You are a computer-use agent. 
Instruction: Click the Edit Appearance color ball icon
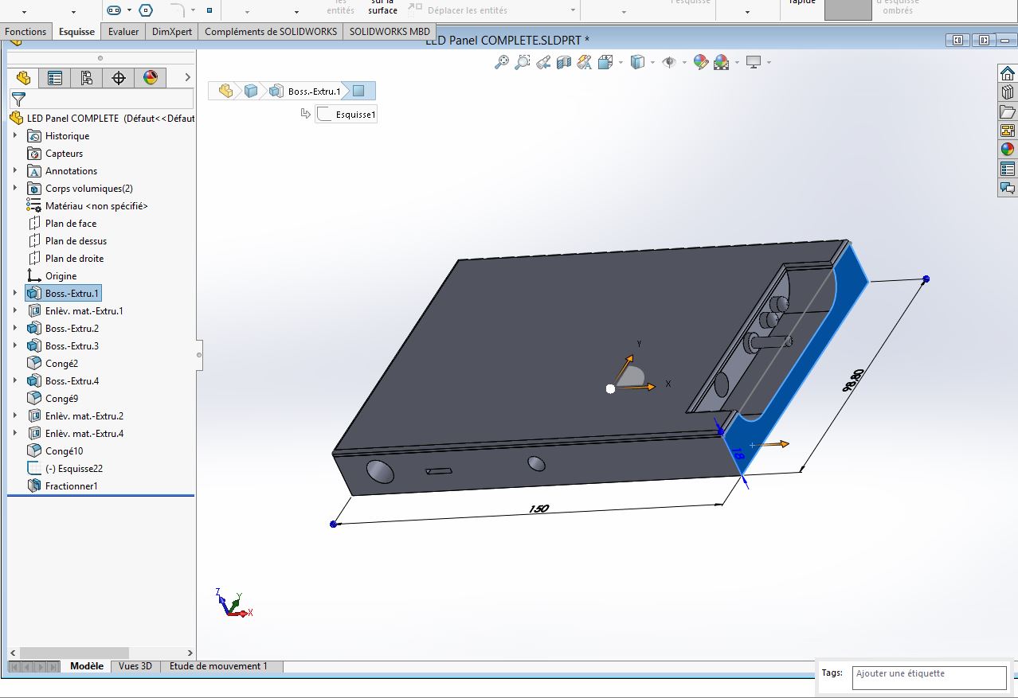701,62
